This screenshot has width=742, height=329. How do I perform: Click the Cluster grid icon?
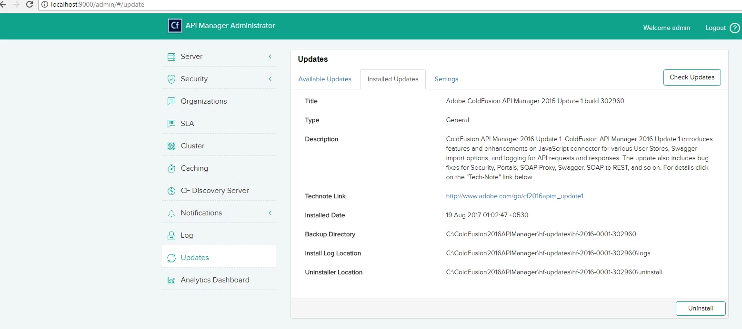tap(171, 146)
